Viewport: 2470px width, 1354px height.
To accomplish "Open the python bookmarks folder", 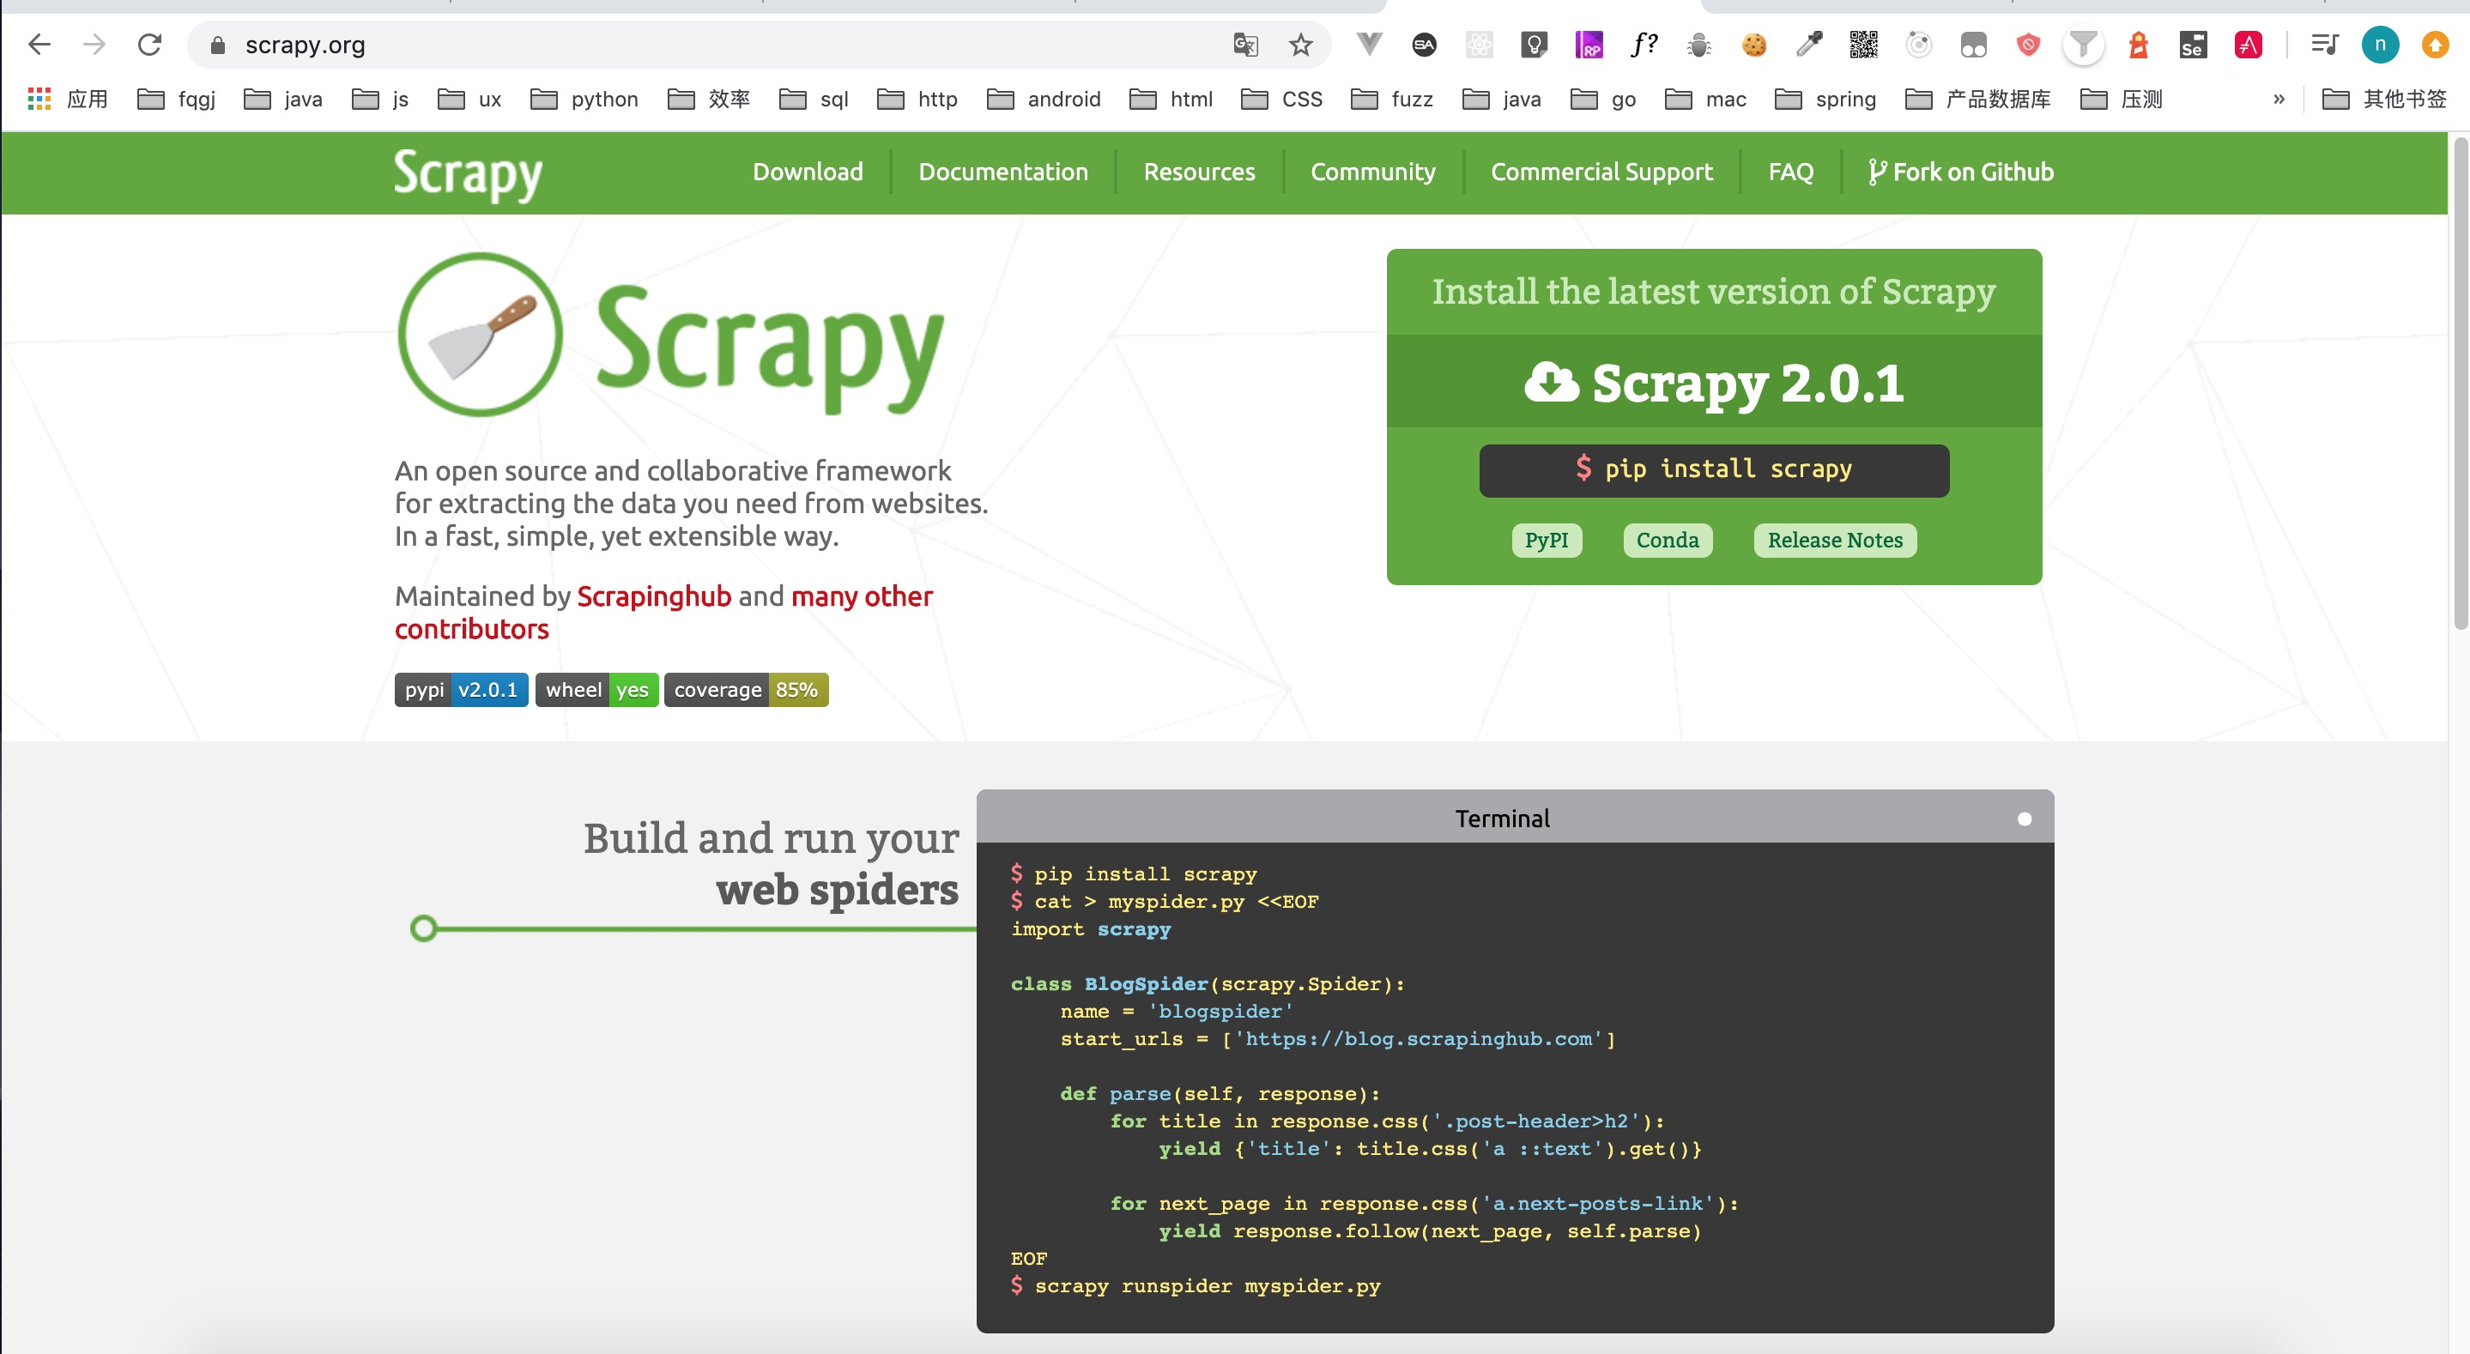I will pyautogui.click(x=585, y=99).
